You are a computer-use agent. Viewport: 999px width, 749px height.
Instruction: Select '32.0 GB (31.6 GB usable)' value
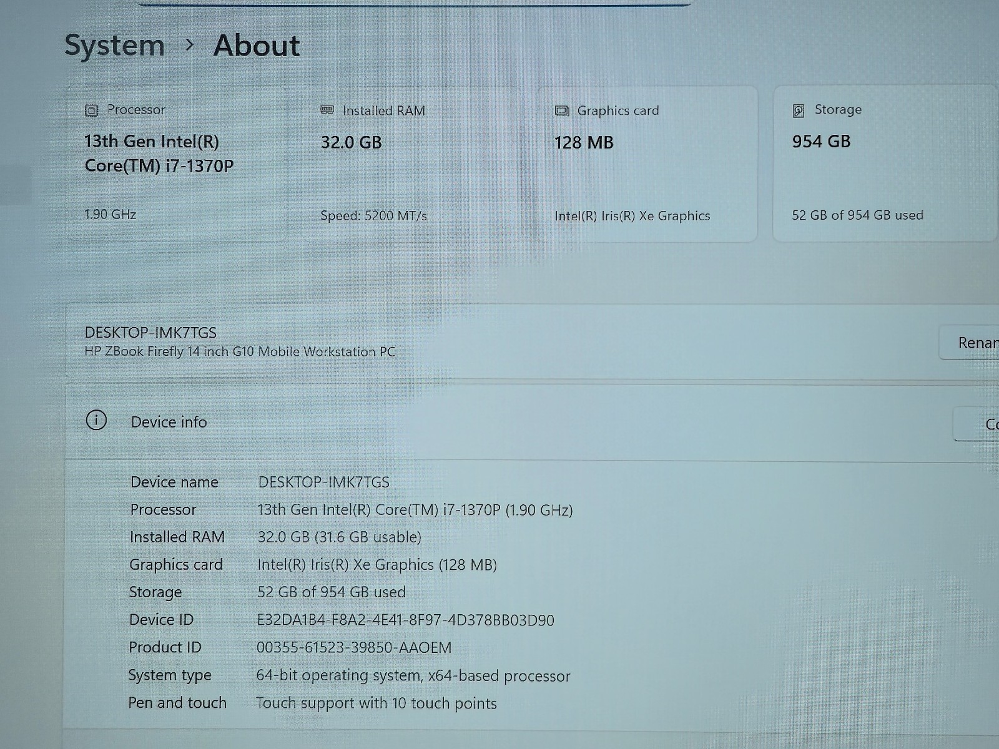tap(339, 537)
